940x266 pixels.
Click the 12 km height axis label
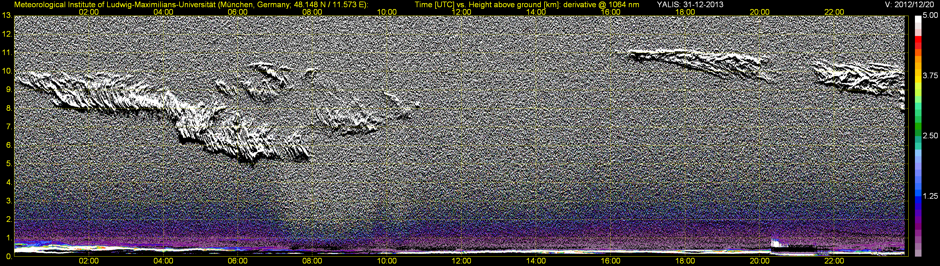(x=7, y=34)
